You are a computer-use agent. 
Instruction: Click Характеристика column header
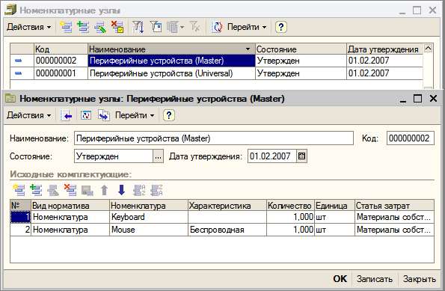point(227,205)
